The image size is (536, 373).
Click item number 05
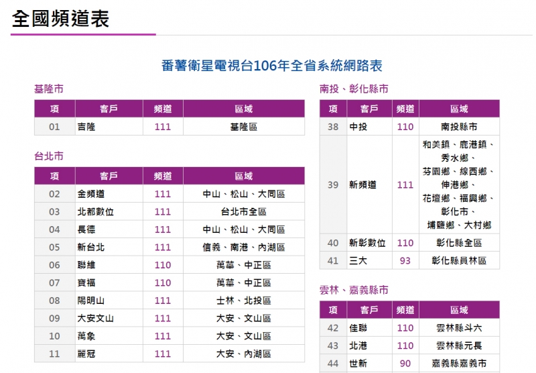tap(54, 247)
